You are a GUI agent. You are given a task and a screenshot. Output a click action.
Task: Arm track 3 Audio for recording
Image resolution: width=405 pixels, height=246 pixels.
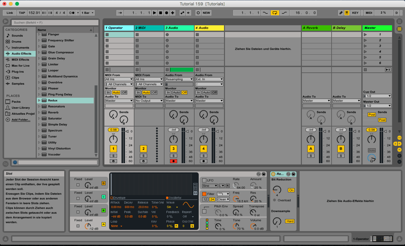(x=173, y=161)
